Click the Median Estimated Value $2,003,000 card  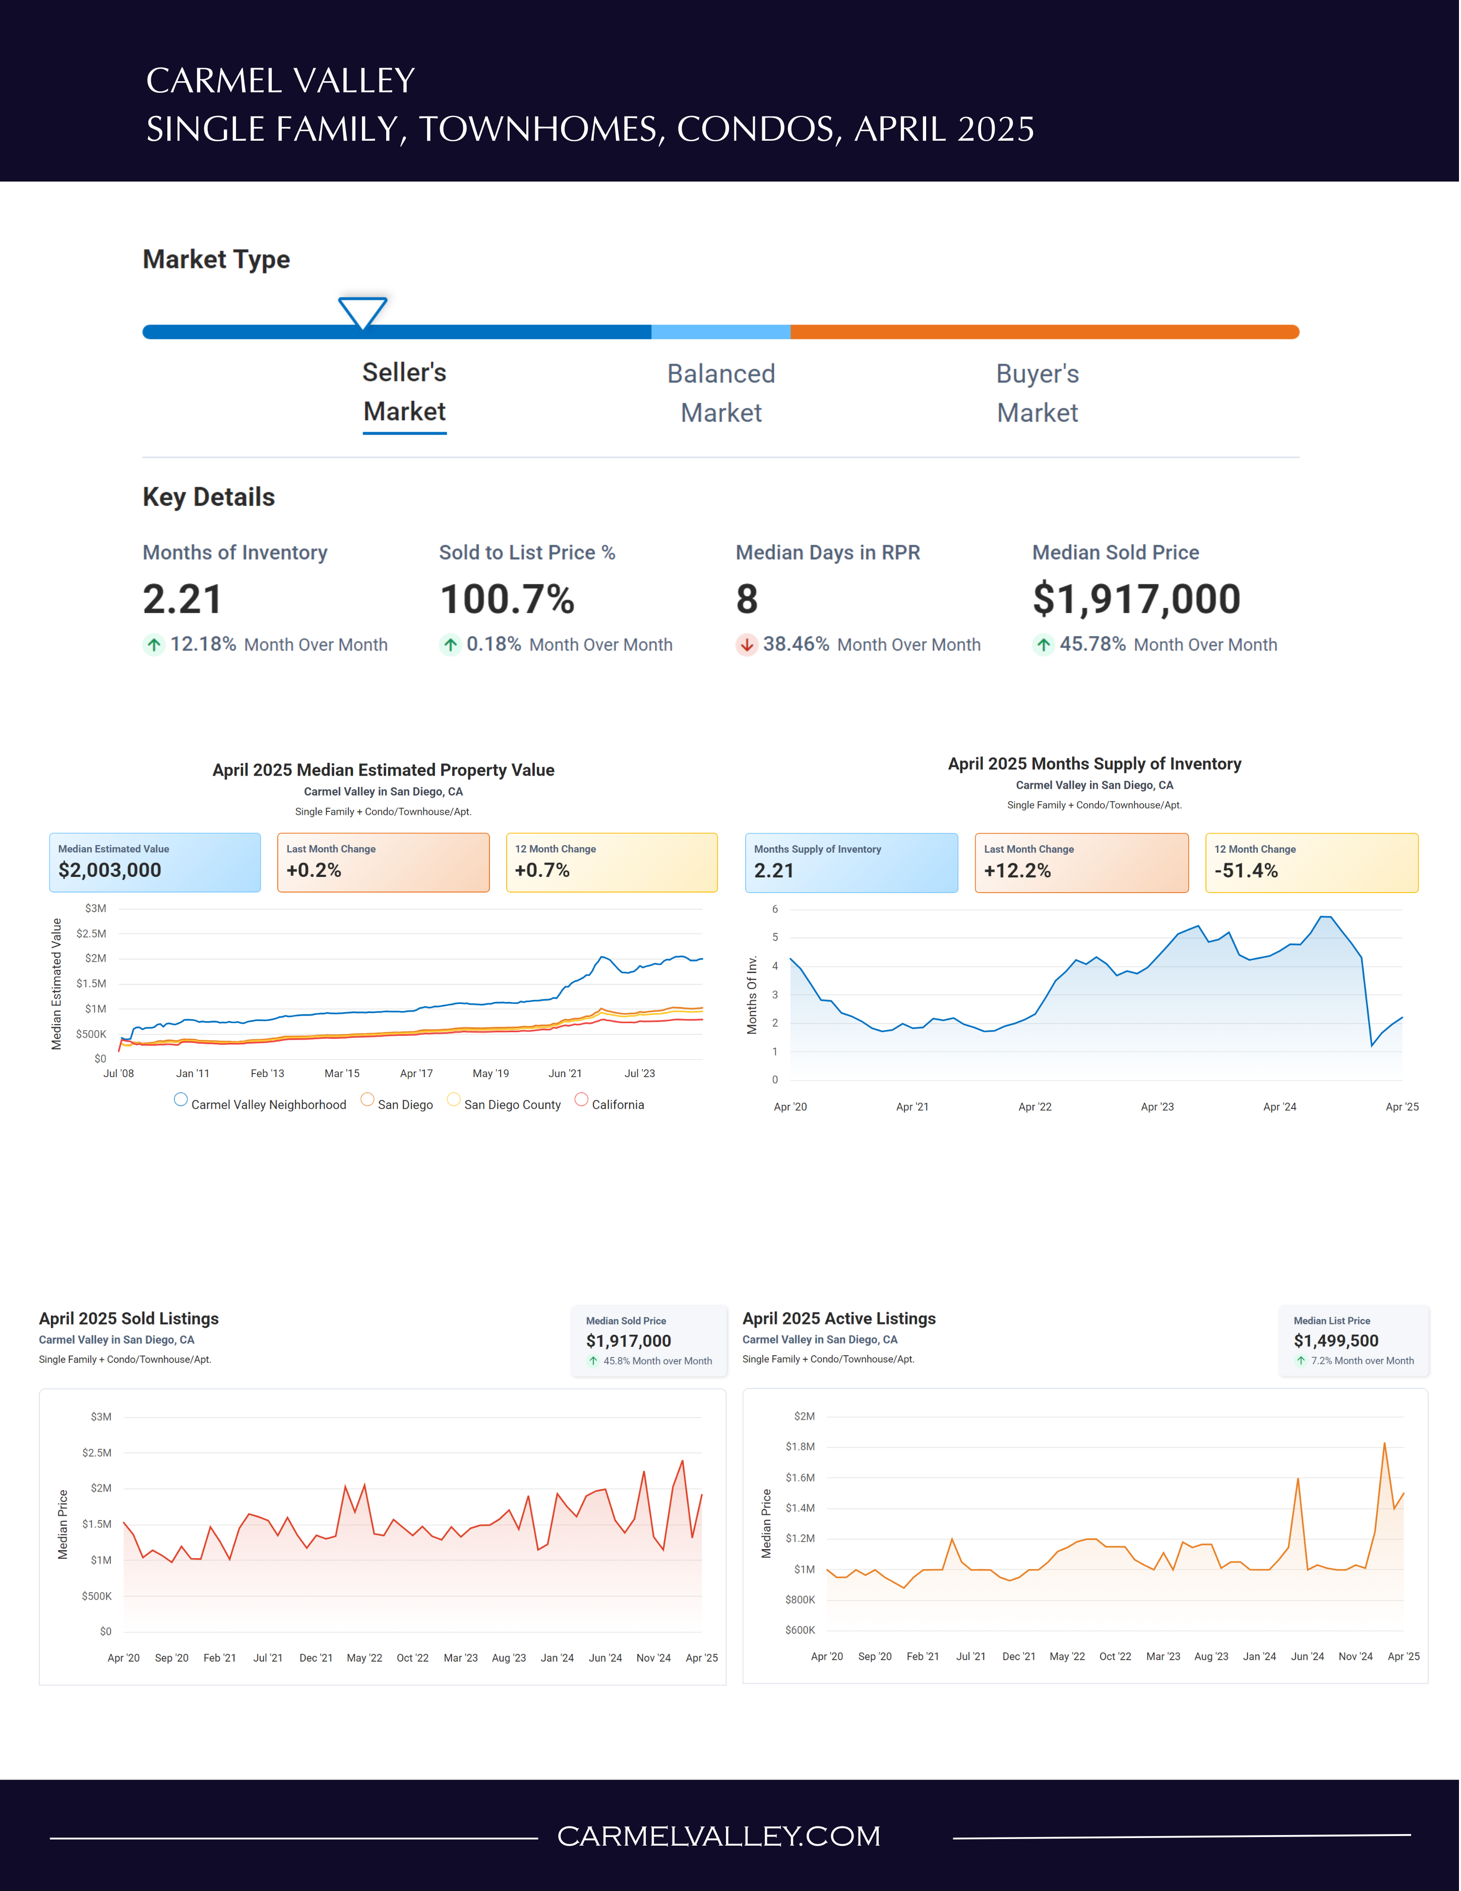click(x=155, y=862)
